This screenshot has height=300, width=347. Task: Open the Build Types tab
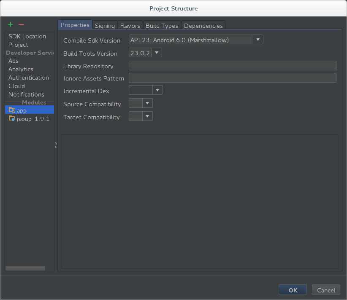pos(162,26)
